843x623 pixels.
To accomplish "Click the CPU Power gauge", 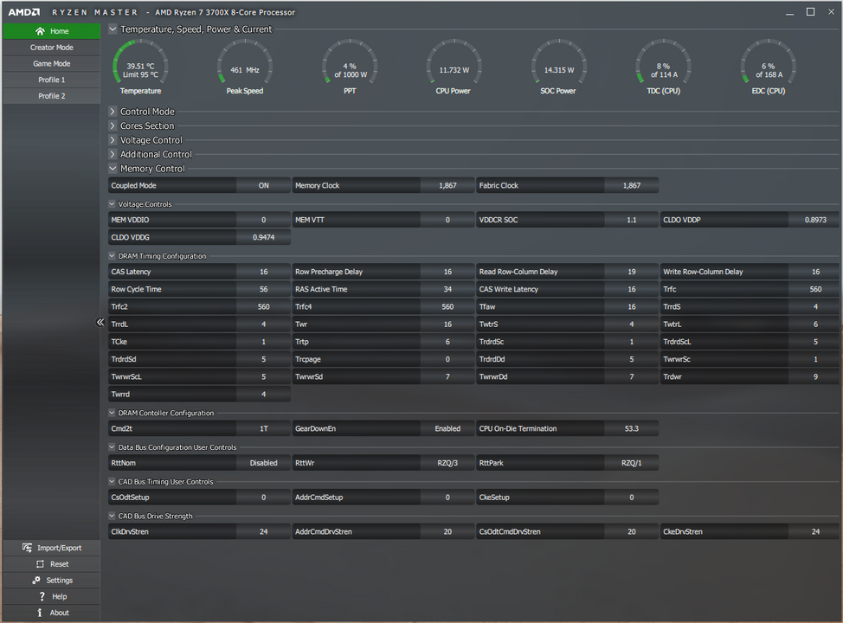I will 454,62.
